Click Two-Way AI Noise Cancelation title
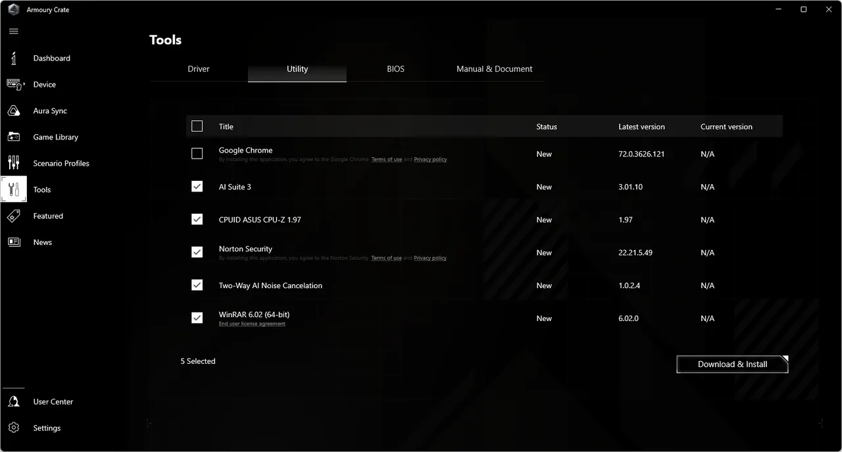 (x=270, y=286)
